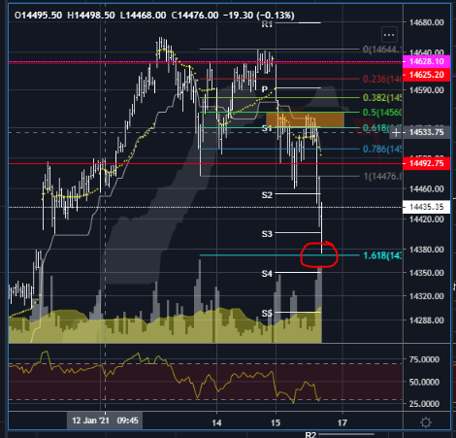Click the change value −19.30 (−0.13%)
The image size is (456, 438).
pyautogui.click(x=259, y=16)
